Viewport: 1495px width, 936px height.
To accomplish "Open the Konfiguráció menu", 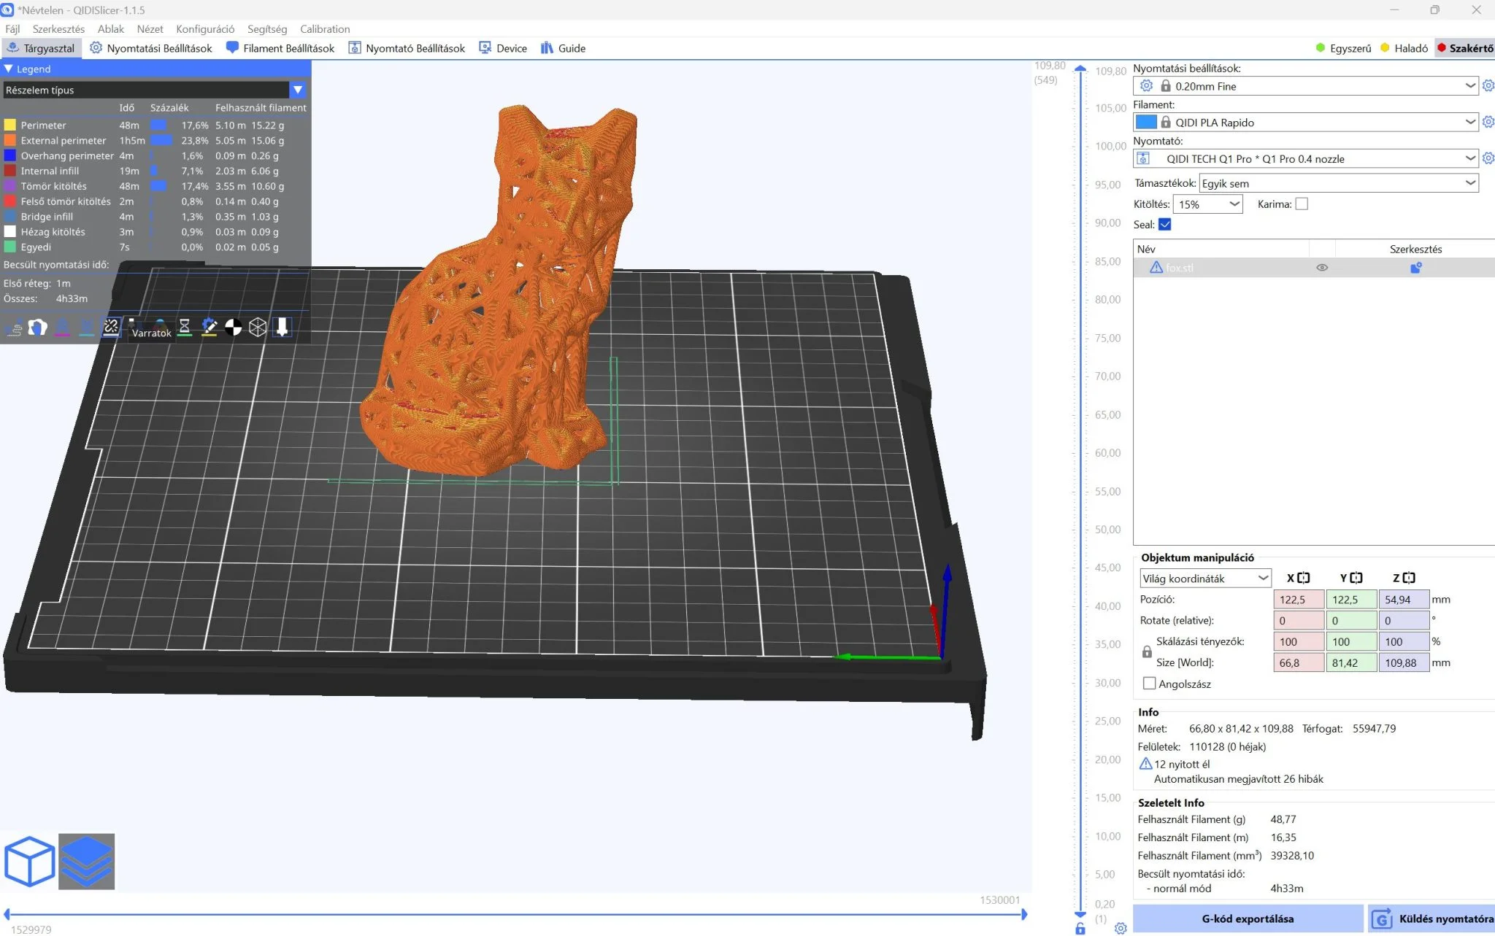I will pos(205,29).
